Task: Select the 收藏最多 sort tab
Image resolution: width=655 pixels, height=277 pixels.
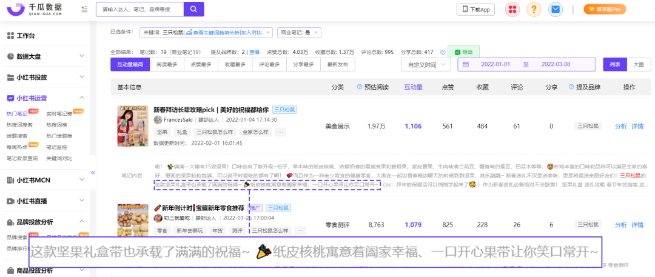Action: coord(235,64)
